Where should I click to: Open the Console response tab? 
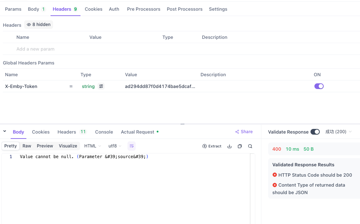pos(104,132)
